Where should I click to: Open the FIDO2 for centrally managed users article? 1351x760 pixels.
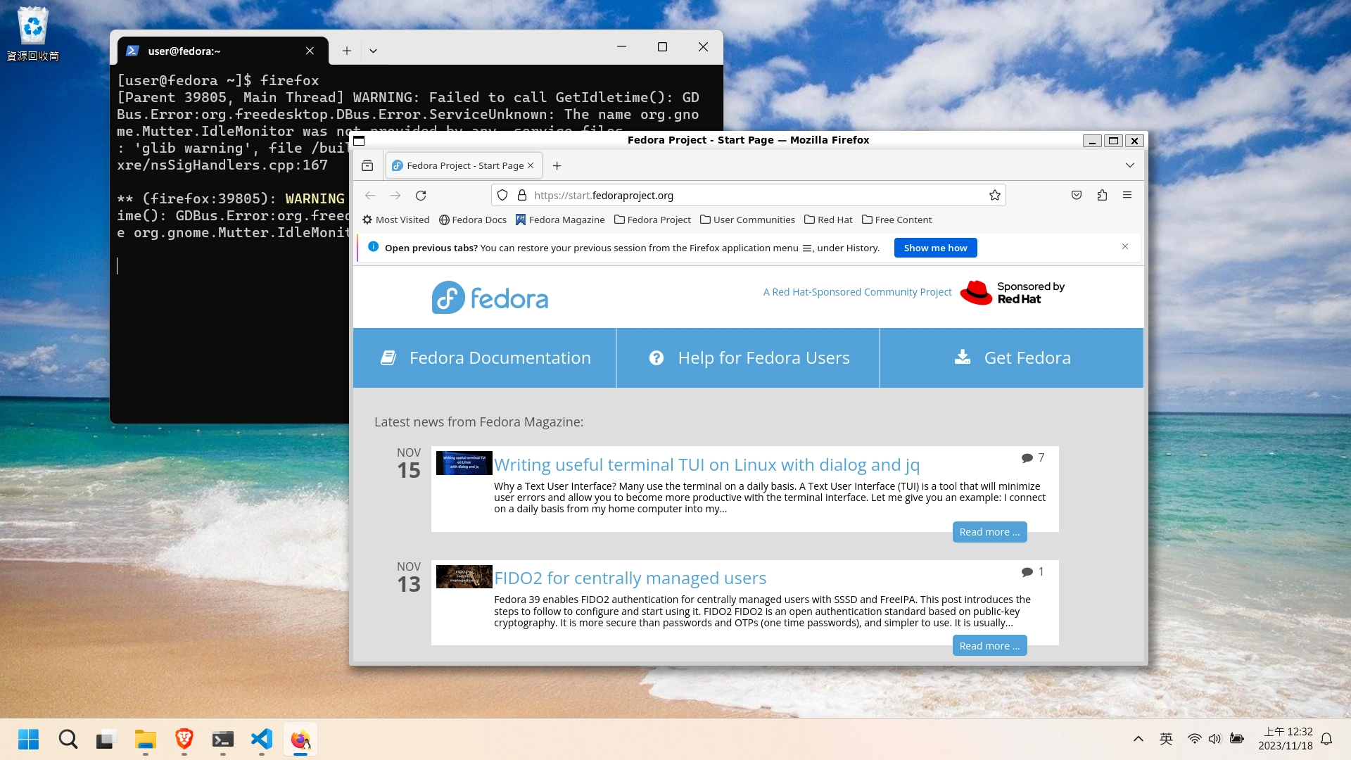coord(630,578)
